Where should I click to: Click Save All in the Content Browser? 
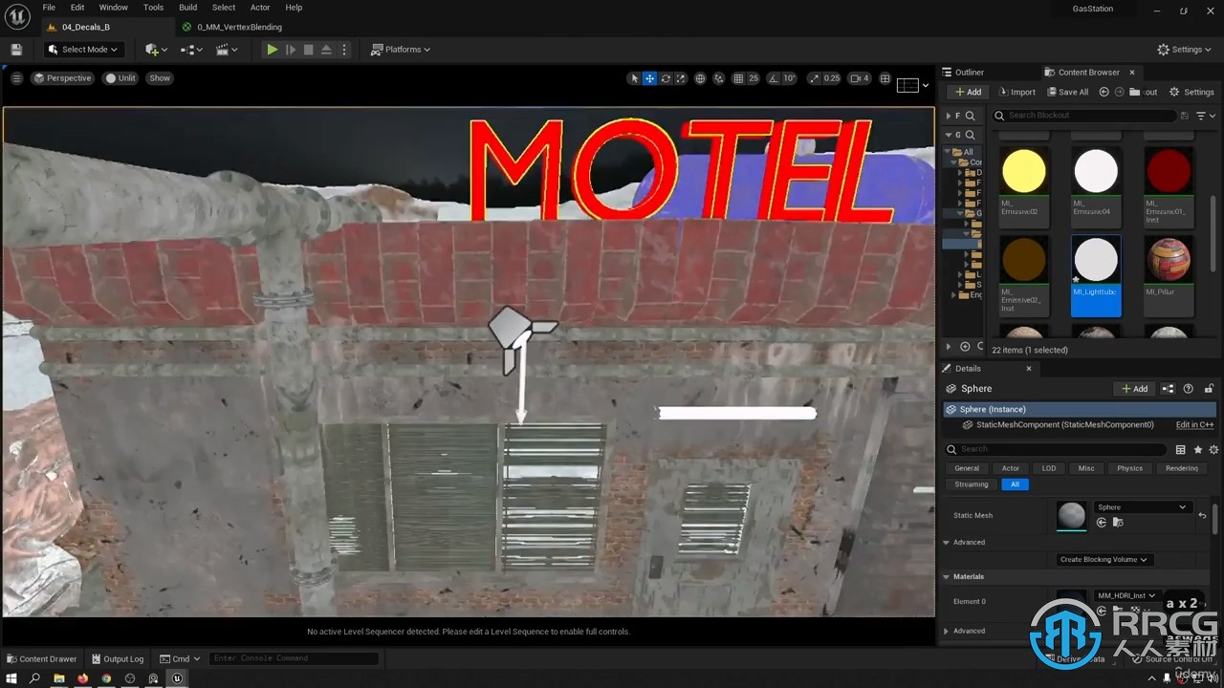[x=1066, y=92]
